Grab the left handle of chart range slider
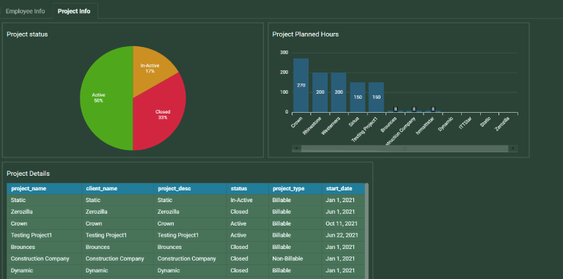 pyautogui.click(x=297, y=149)
